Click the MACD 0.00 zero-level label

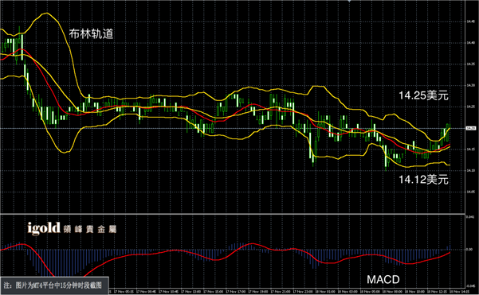(469, 250)
